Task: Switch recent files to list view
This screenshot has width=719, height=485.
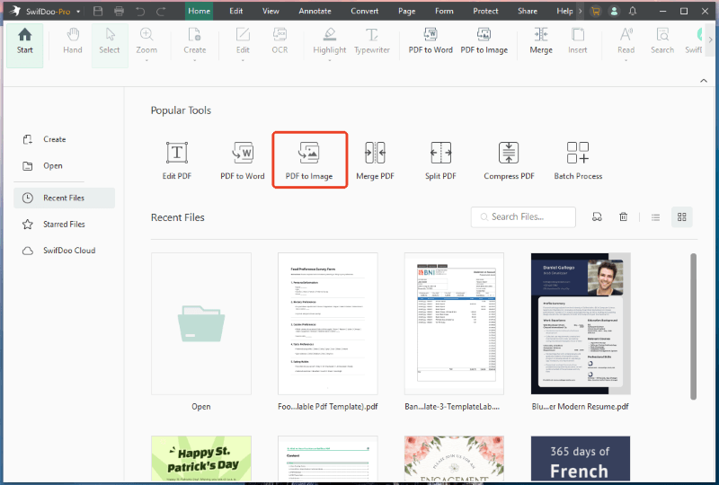Action: 655,217
